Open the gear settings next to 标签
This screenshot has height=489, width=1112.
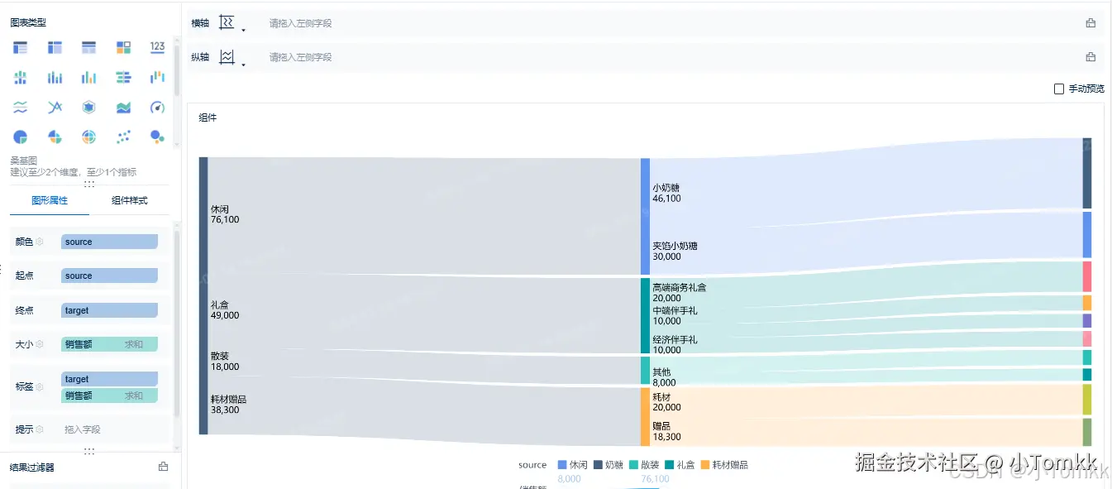click(39, 386)
